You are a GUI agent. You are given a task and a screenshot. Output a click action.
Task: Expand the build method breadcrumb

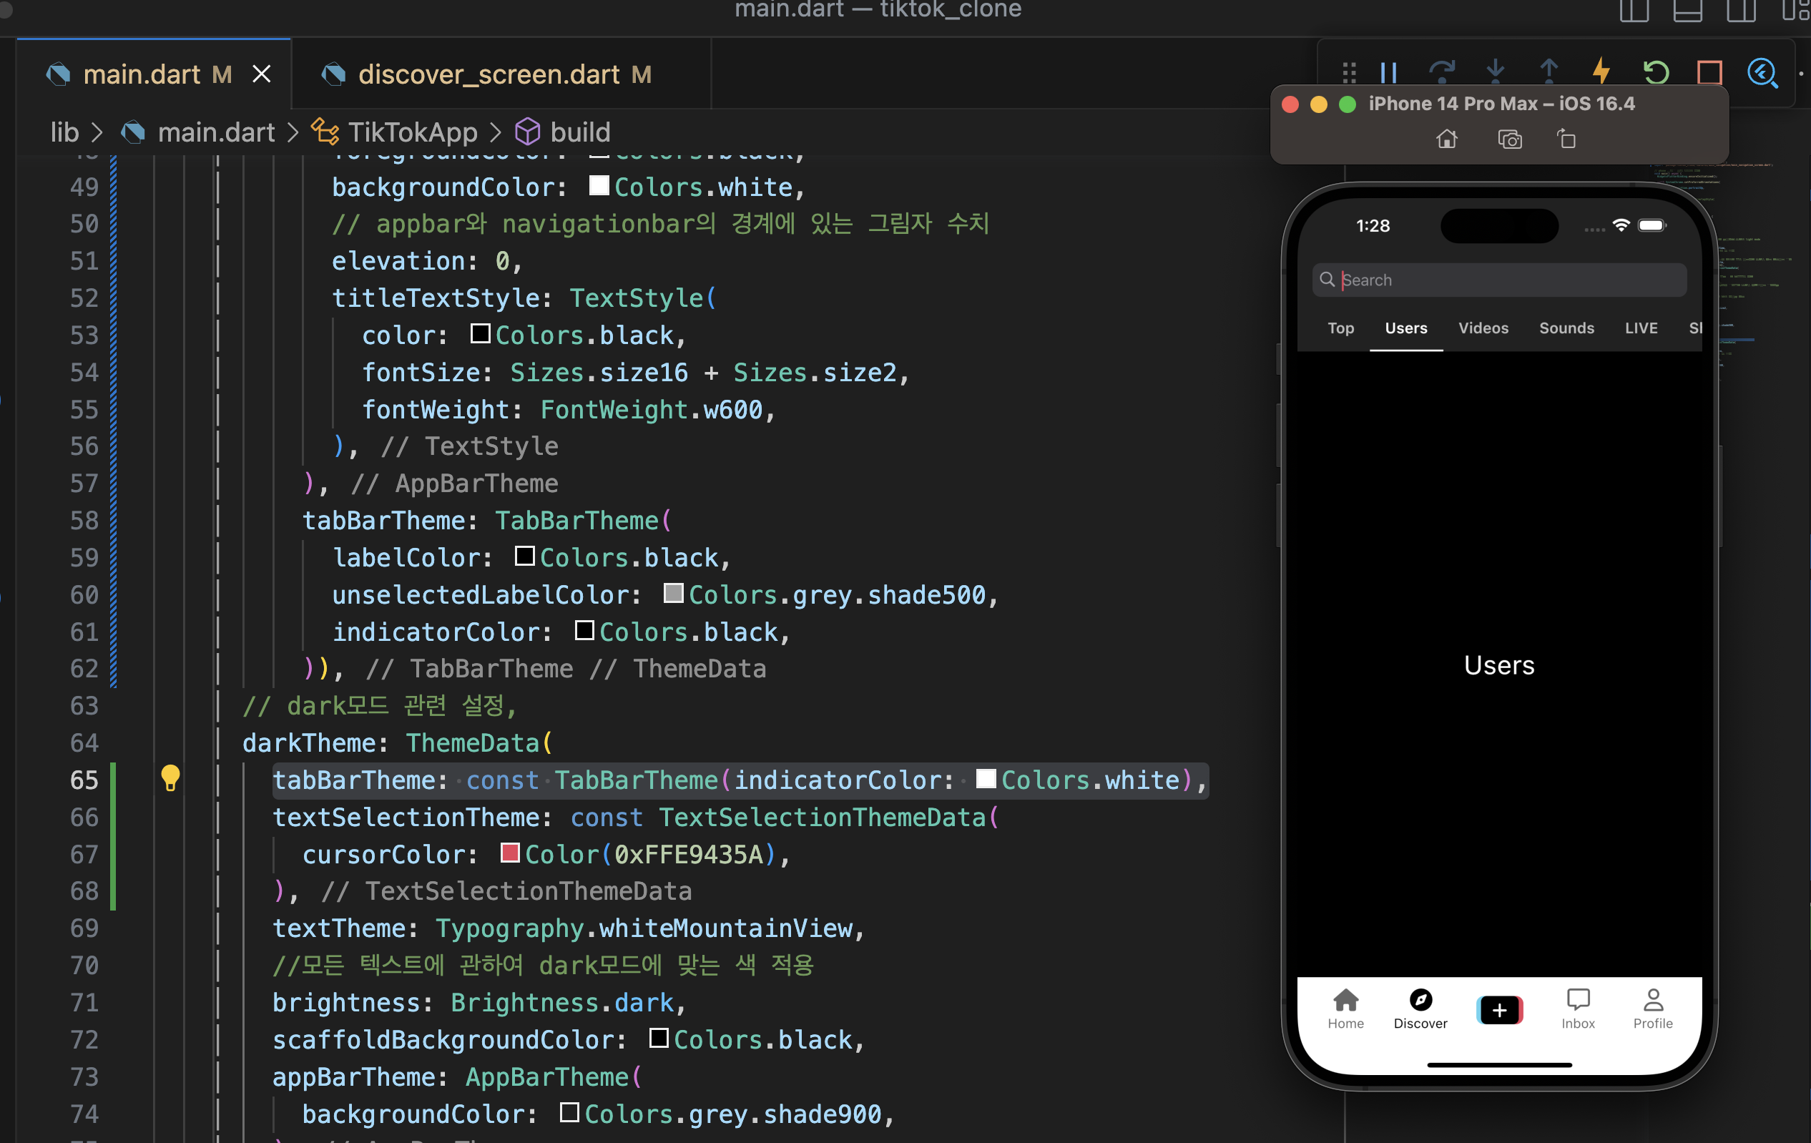point(579,132)
